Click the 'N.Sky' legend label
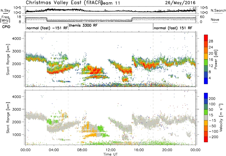This screenshot has width=226, height=156. tap(5, 10)
